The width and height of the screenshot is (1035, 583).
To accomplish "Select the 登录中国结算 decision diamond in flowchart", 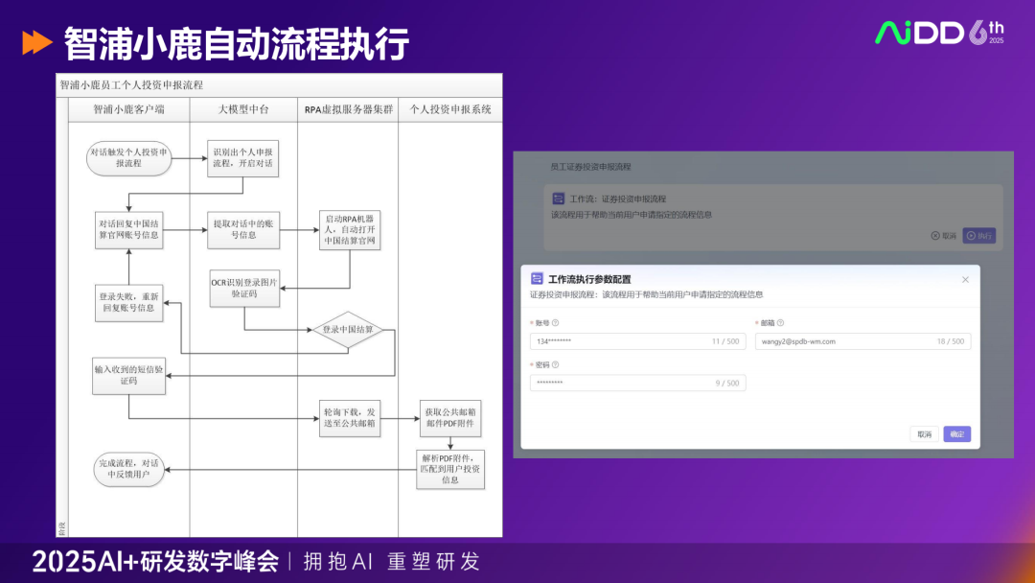I will point(347,328).
